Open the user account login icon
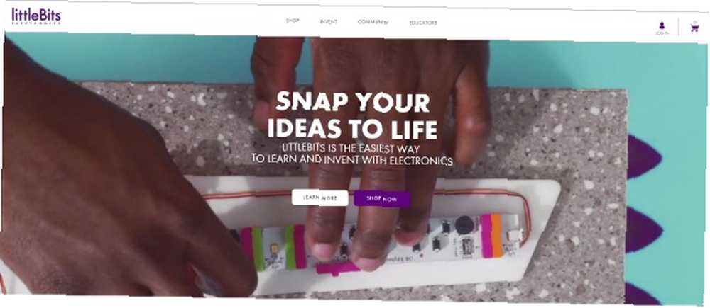This screenshot has height=308, width=710. (x=662, y=25)
